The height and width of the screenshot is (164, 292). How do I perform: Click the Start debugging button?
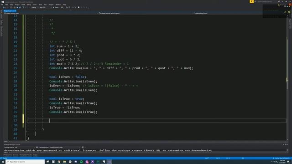tap(56, 7)
